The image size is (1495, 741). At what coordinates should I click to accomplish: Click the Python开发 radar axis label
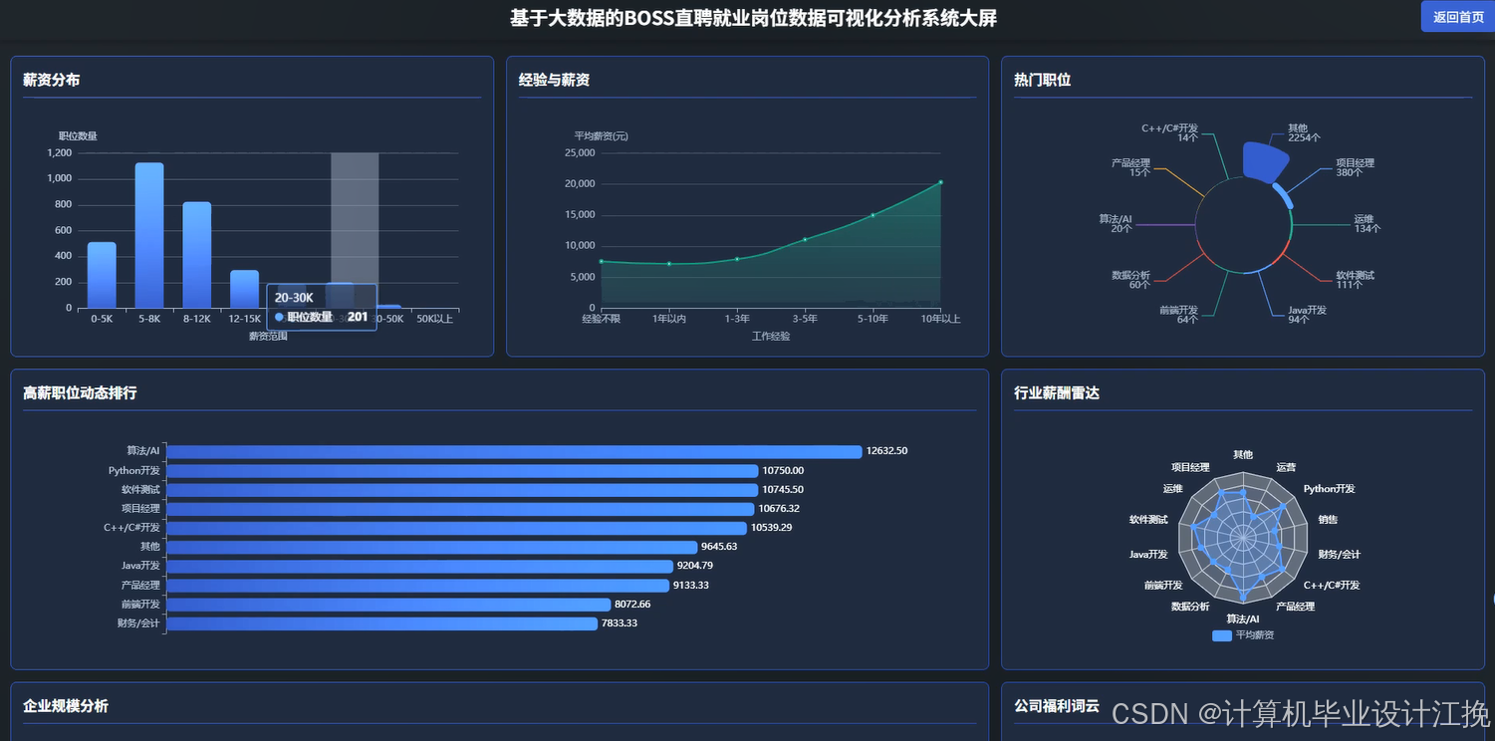[1330, 489]
